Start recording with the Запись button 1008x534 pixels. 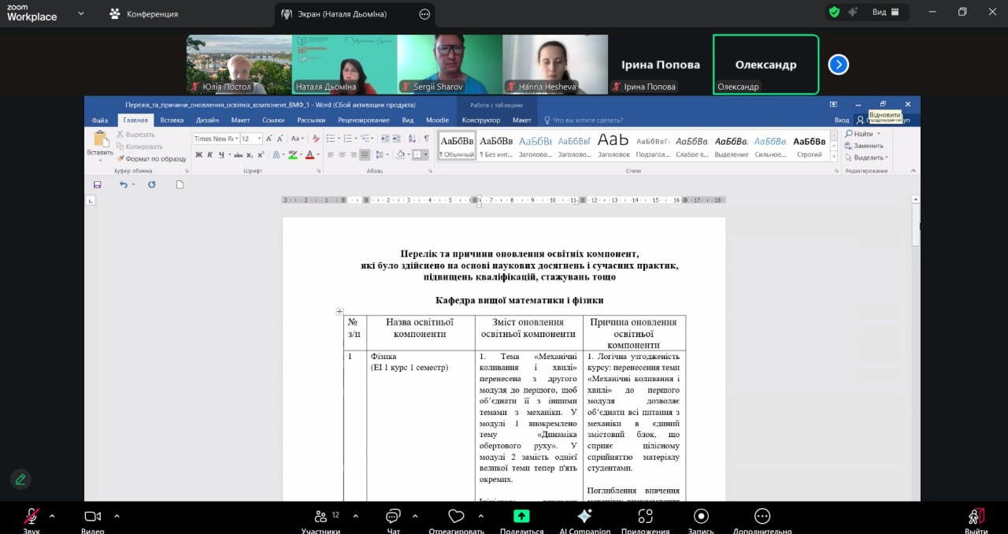point(700,517)
